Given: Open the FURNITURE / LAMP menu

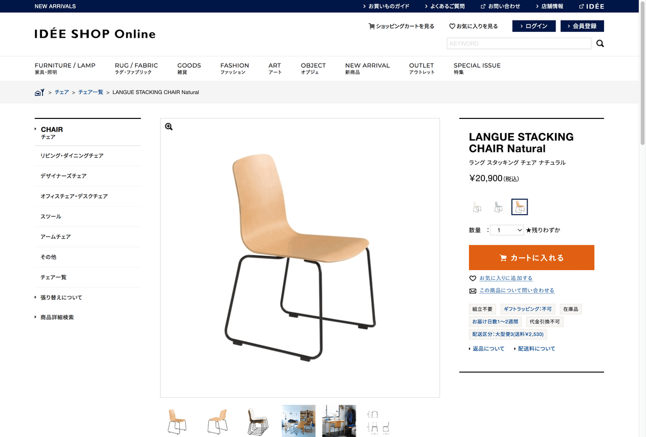Looking at the screenshot, I should click(65, 68).
